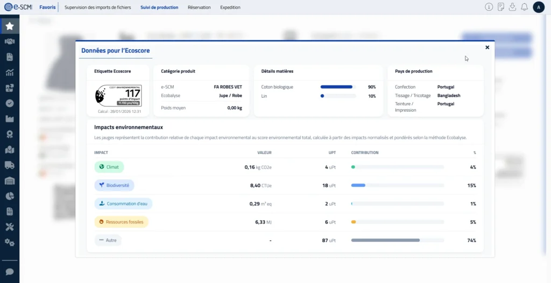Click the Ressources fossiles contribution bar

pos(398,222)
